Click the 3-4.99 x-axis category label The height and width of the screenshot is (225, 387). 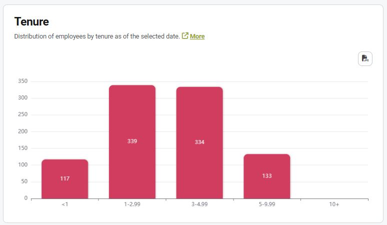click(x=199, y=205)
